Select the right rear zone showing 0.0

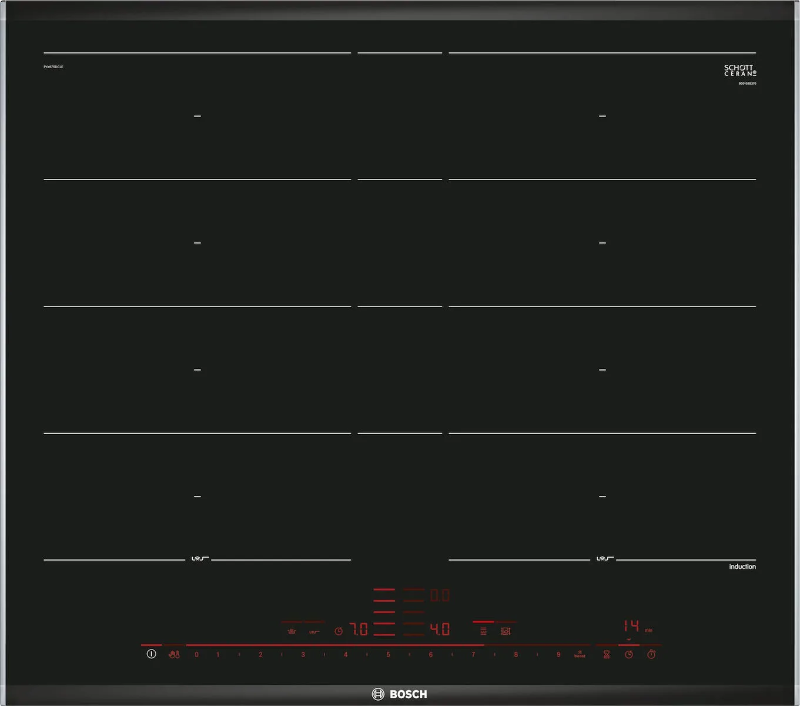click(x=440, y=595)
